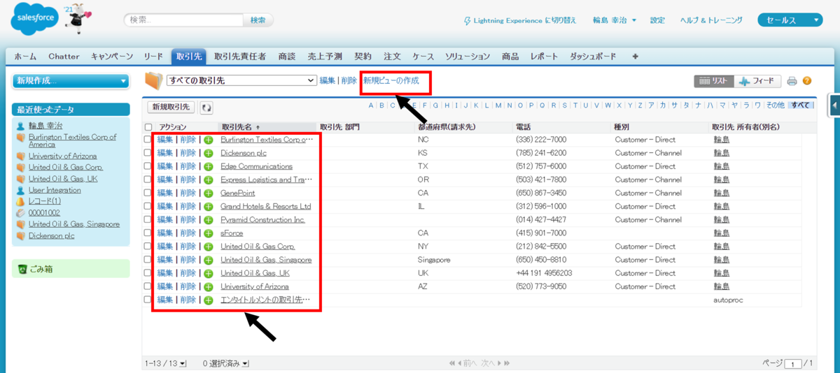Click green plus icon in Edge Communications row
This screenshot has width=840, height=373.
[208, 167]
